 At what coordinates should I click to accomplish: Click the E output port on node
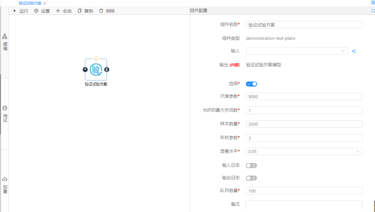coord(107,70)
